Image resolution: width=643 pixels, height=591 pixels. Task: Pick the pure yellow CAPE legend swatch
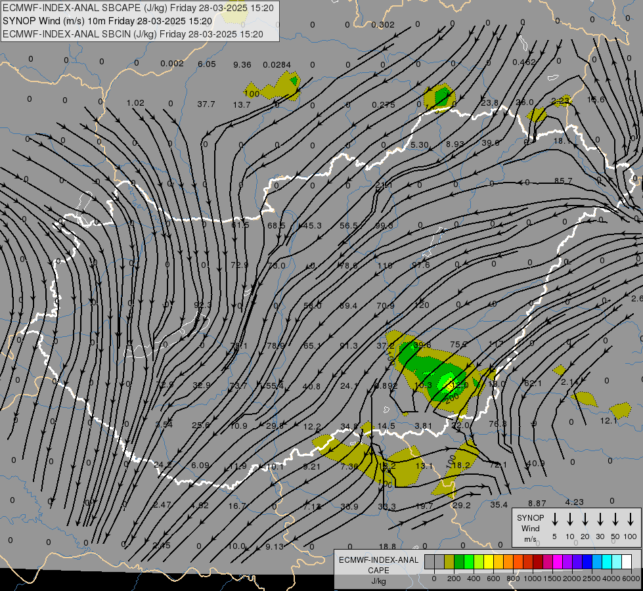(489, 562)
